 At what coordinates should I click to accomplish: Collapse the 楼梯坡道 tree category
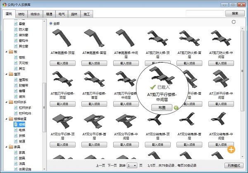pos(5,119)
